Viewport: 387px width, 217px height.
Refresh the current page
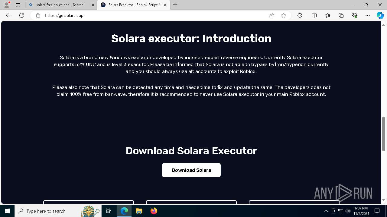click(22, 15)
